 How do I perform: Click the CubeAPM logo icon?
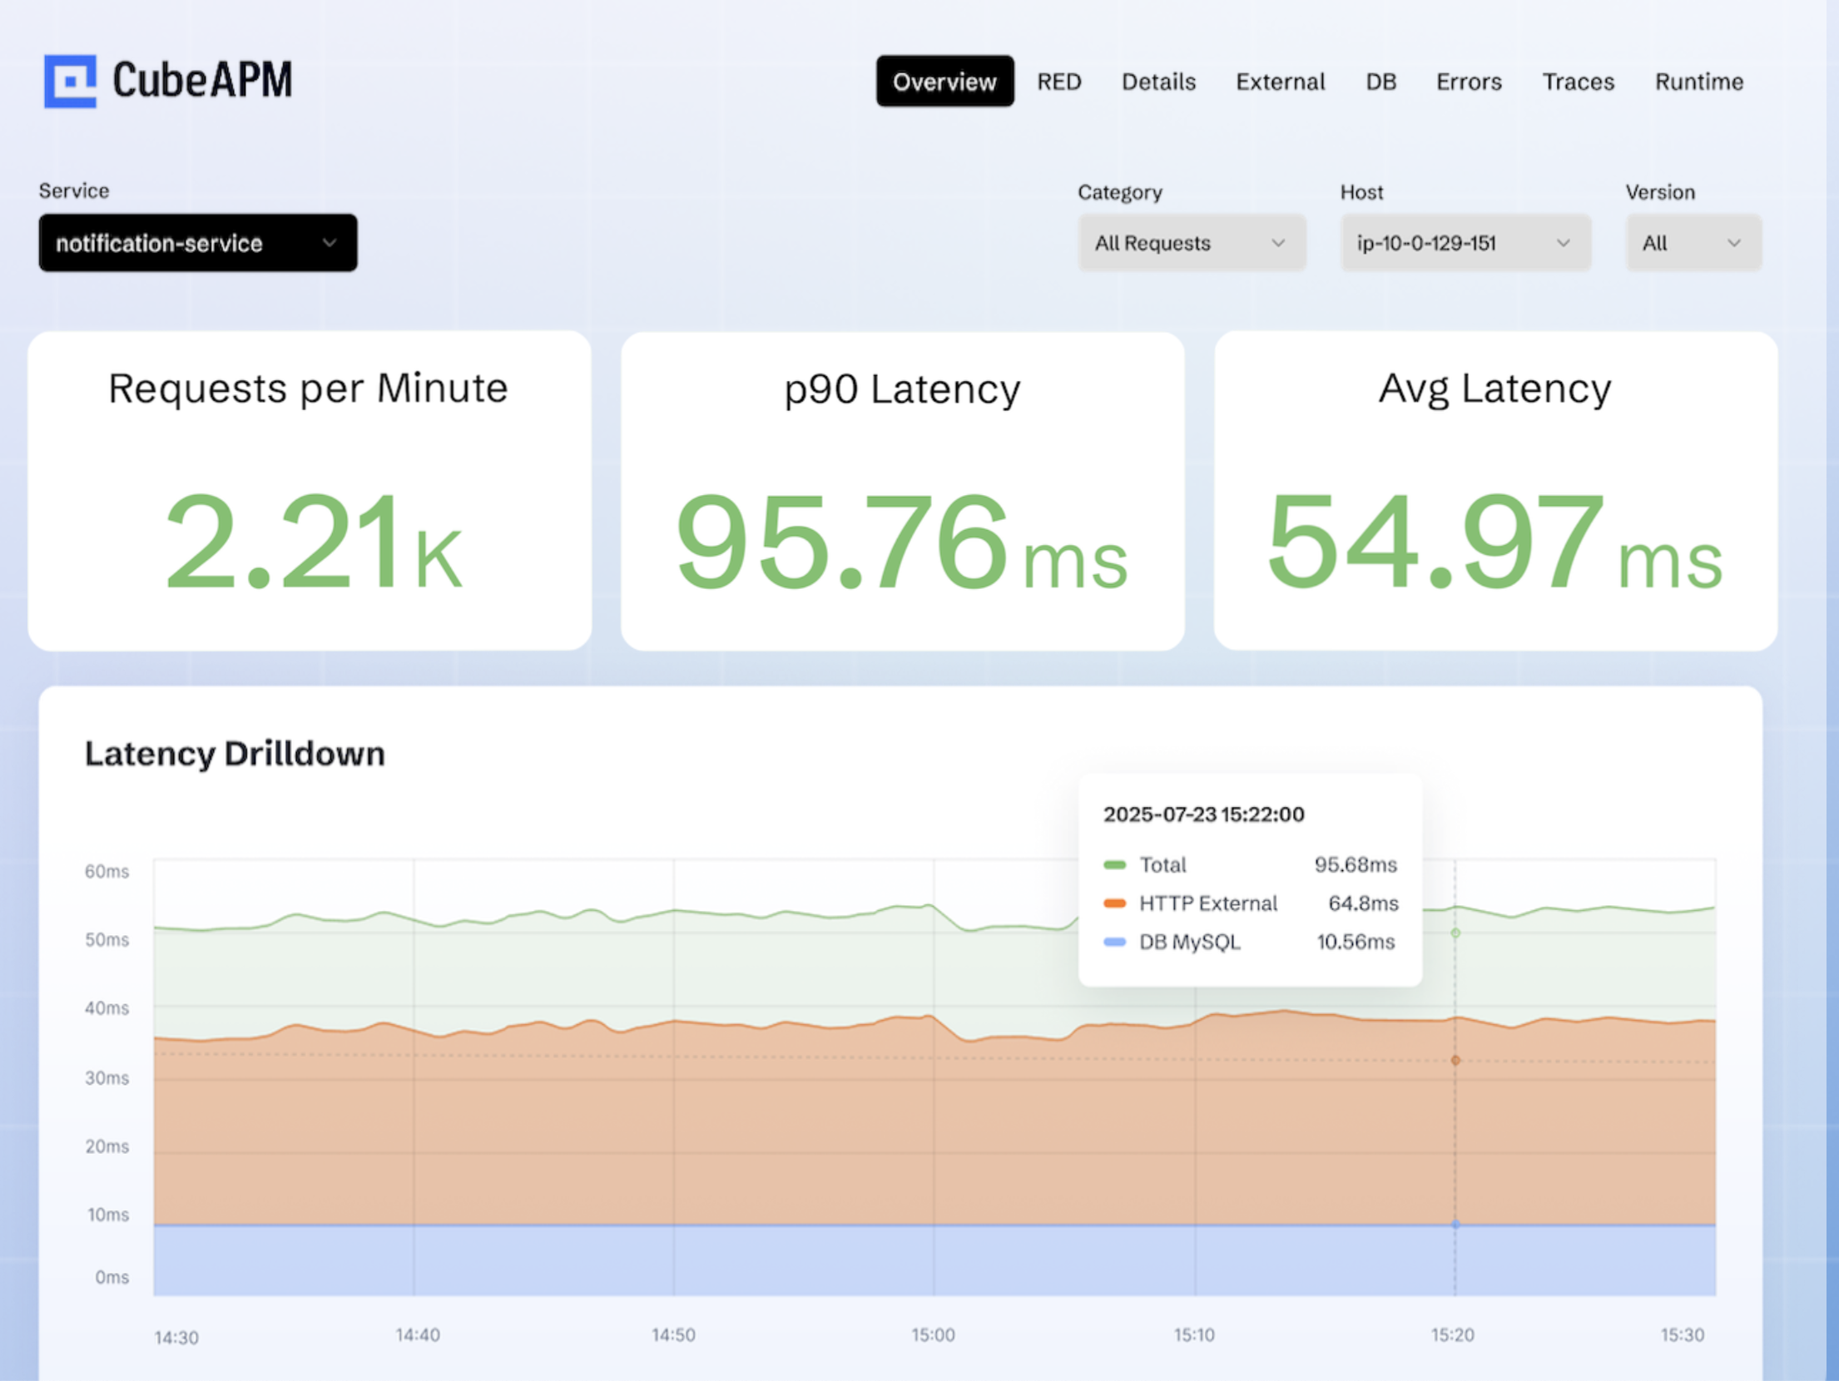70,82
